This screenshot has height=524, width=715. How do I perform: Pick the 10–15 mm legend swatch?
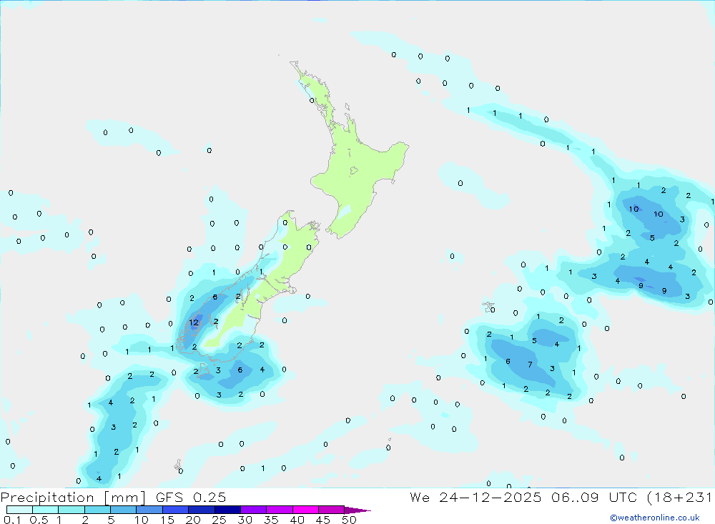tap(149, 510)
